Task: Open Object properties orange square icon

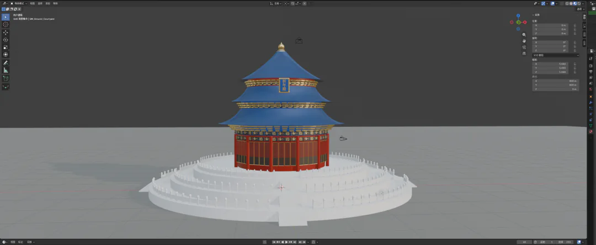Action: (590, 97)
